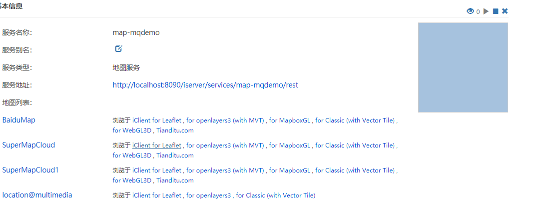This screenshot has height=207, width=554.
Task: Browse BaiduMap with iClient for Leaflet
Action: [x=157, y=120]
